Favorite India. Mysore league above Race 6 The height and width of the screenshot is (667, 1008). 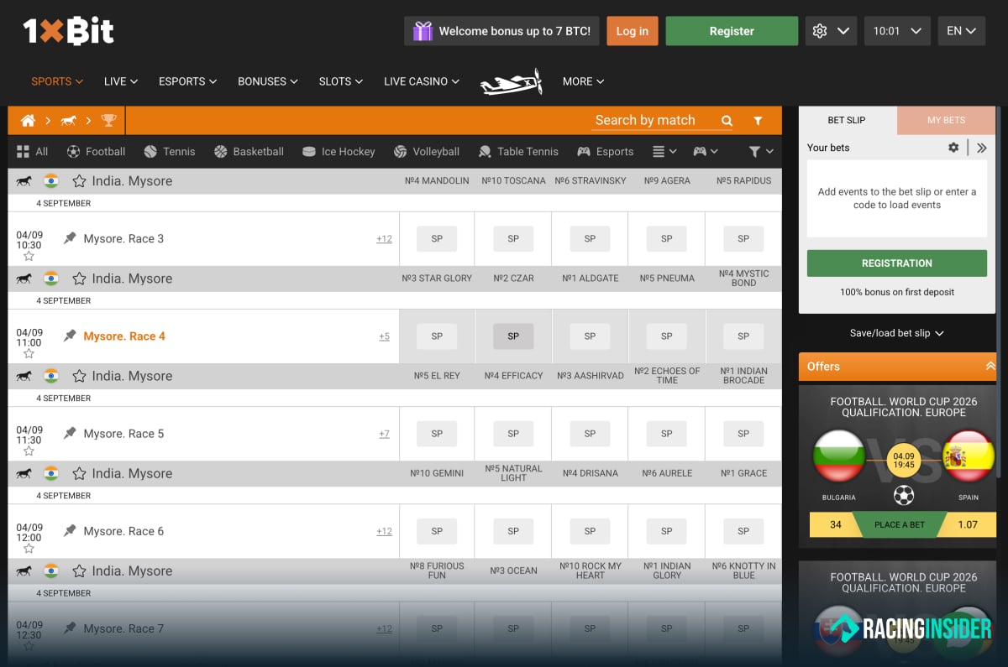(x=79, y=473)
